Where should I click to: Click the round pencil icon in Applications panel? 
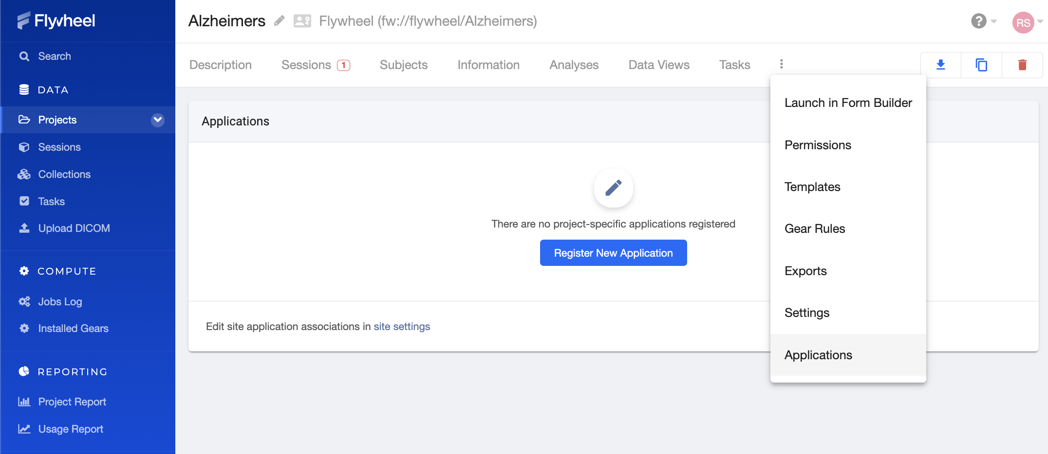click(x=613, y=188)
